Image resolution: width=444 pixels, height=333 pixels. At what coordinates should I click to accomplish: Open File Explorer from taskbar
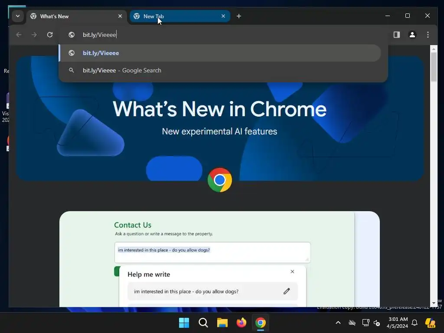tap(222, 323)
